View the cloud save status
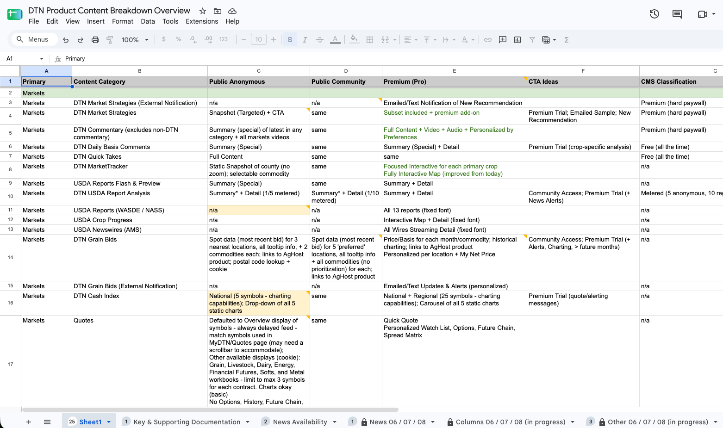 point(232,11)
